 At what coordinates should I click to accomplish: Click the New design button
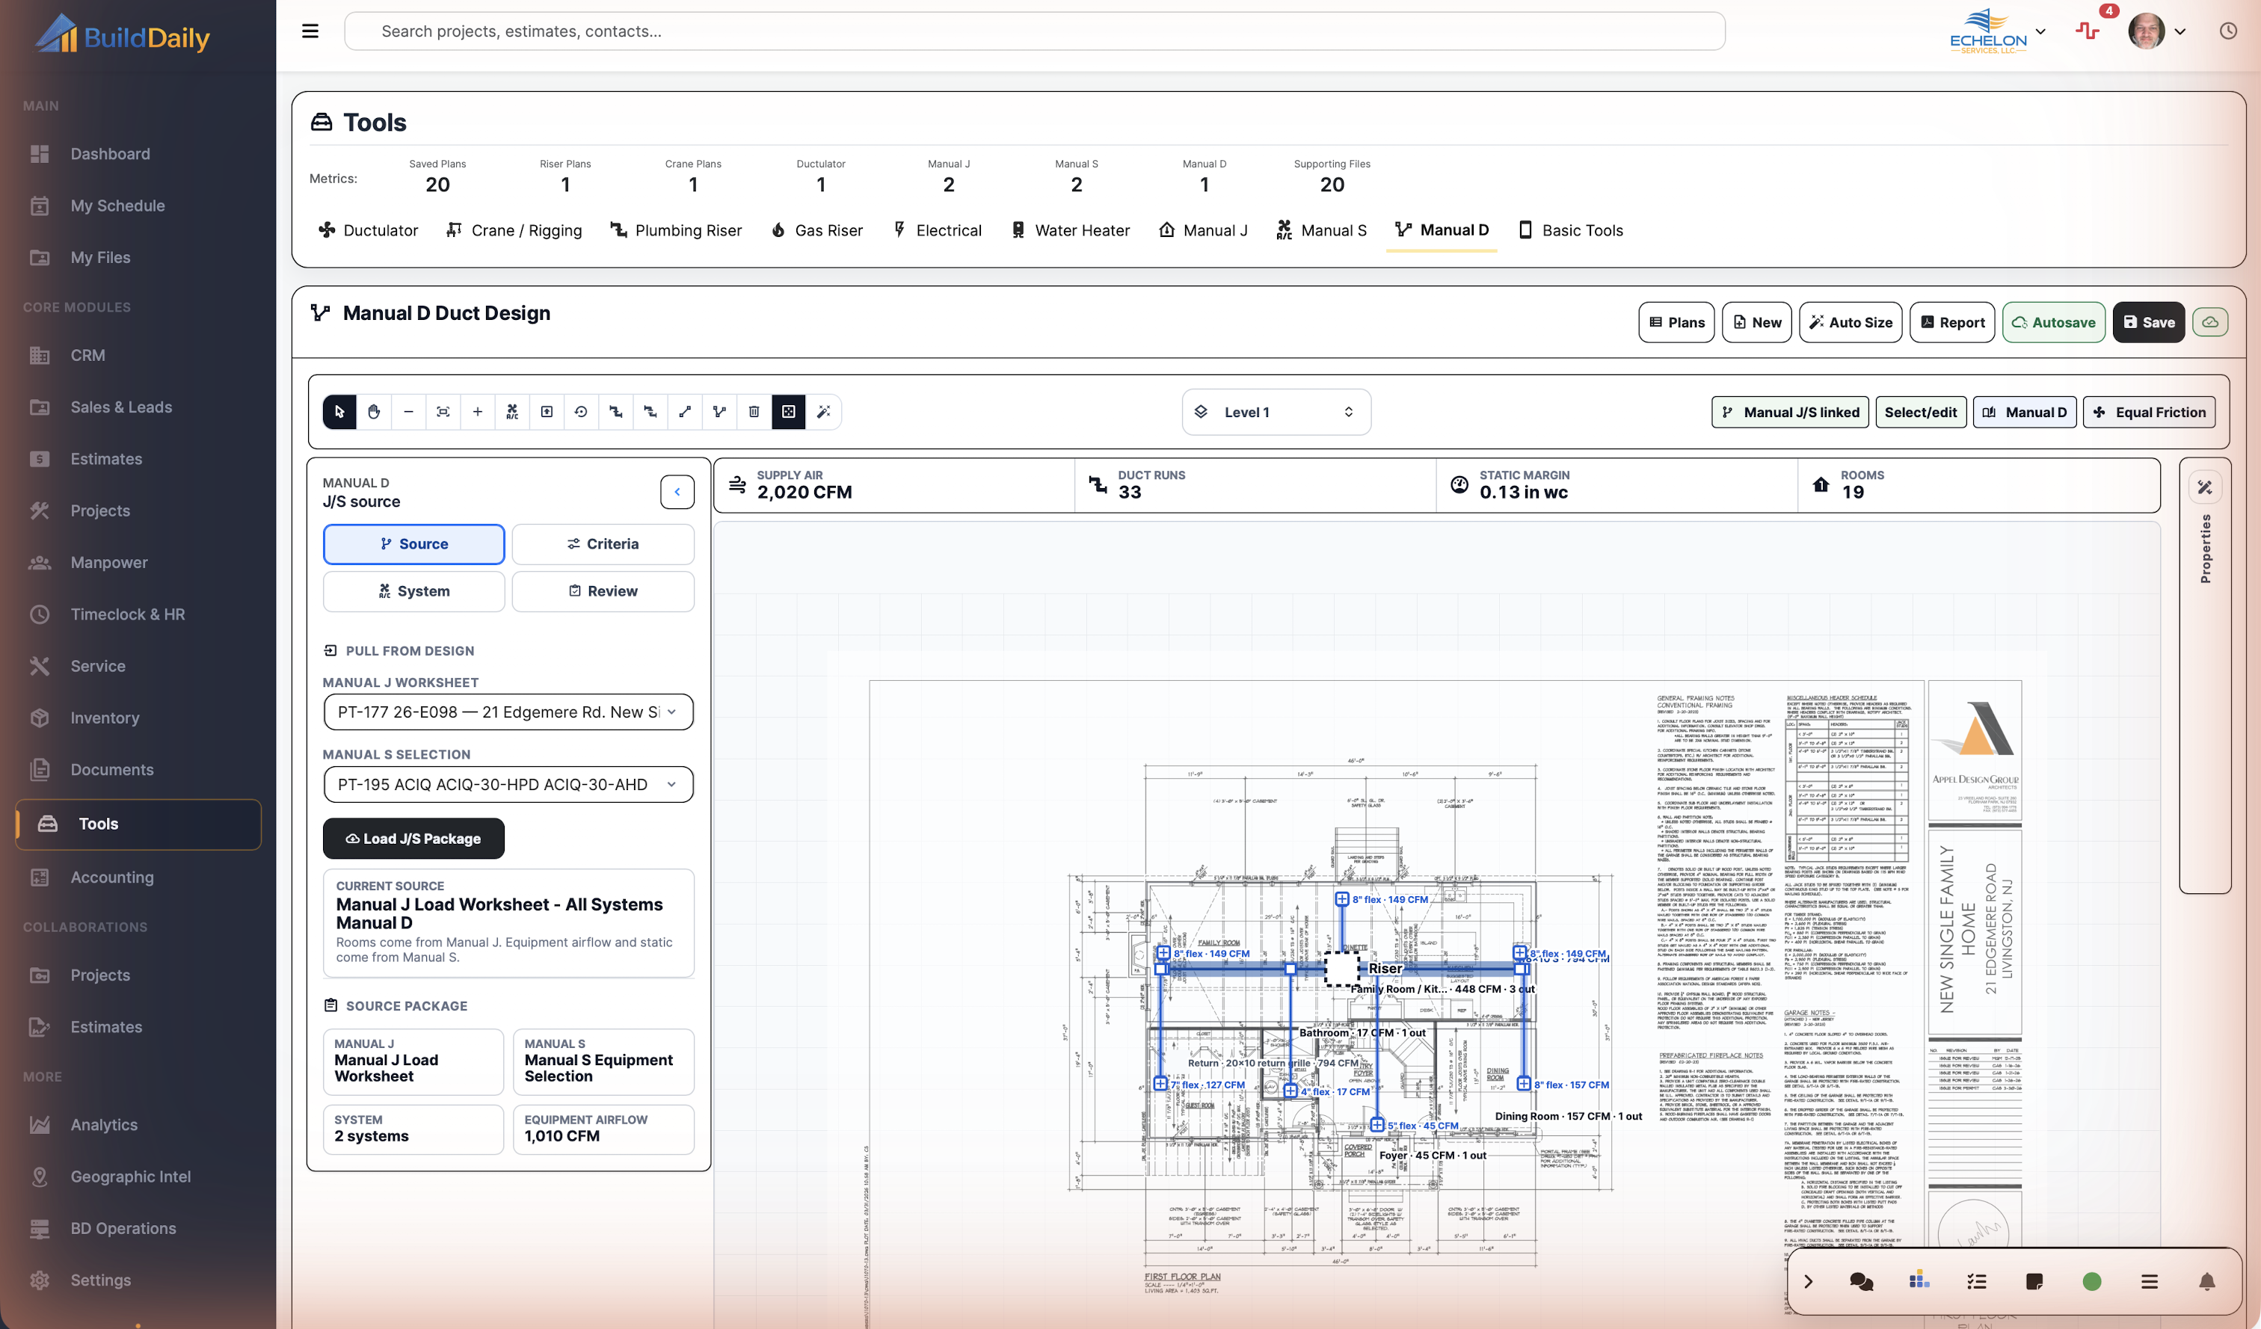point(1757,322)
